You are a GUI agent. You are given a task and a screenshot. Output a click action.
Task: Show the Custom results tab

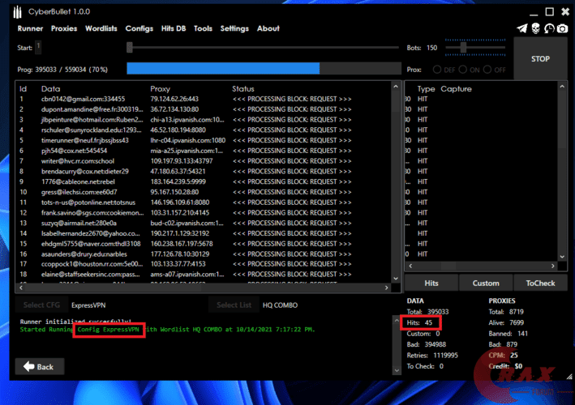[x=486, y=283]
